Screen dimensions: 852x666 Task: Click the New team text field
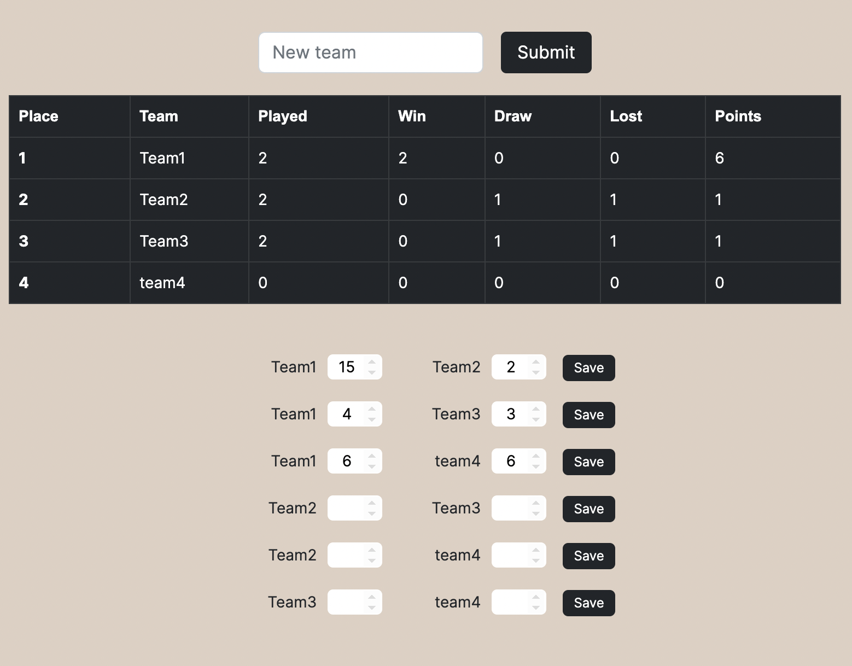click(370, 52)
